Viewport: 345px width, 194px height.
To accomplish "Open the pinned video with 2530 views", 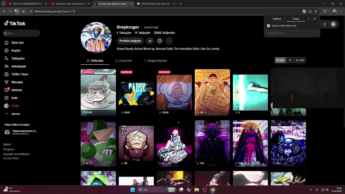I will 174,92.
